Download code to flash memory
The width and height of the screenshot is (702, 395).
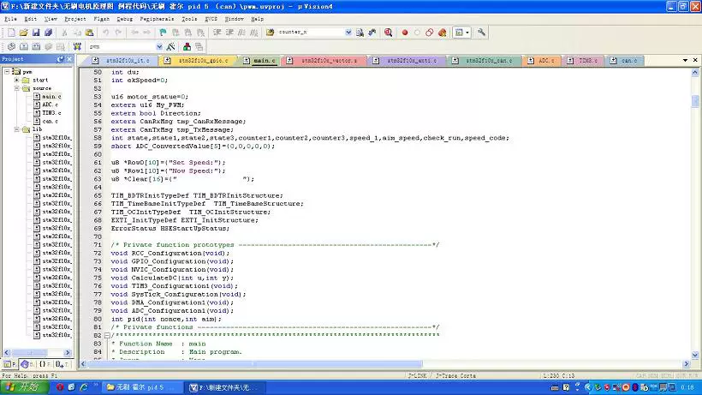pos(77,46)
